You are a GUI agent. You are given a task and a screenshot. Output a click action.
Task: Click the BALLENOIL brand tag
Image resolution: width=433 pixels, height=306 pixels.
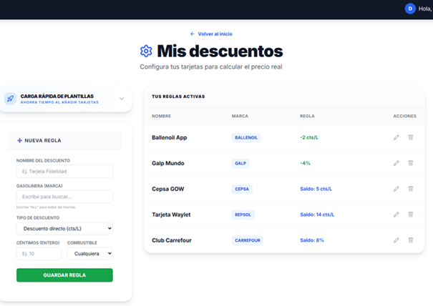pyautogui.click(x=246, y=137)
